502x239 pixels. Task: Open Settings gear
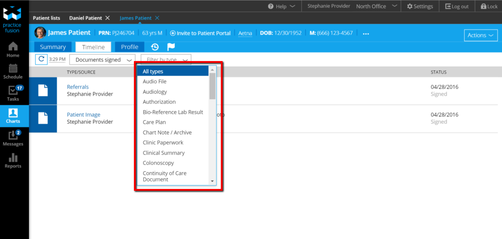(420, 6)
